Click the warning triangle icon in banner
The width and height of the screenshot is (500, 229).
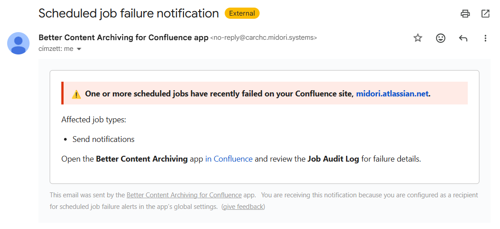pos(76,94)
